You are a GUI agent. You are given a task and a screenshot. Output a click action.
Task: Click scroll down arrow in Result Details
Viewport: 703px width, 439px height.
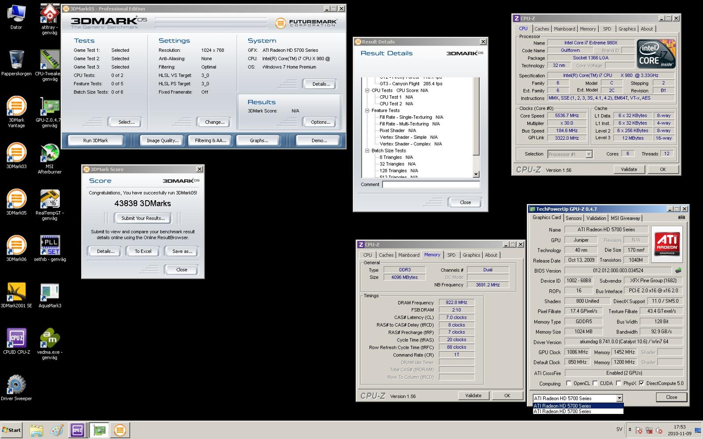[x=476, y=174]
